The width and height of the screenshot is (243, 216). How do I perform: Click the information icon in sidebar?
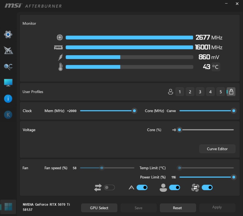[8, 99]
